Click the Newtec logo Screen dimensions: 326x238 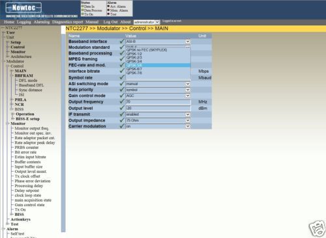23,8
